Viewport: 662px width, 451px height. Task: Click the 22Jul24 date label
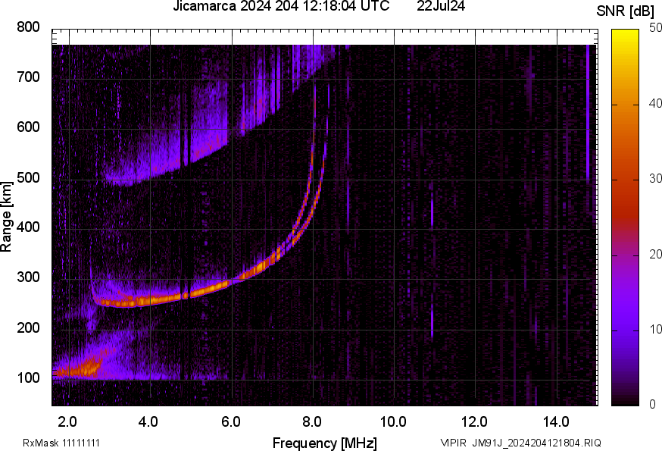pyautogui.click(x=441, y=7)
